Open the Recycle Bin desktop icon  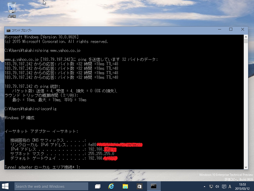click(11, 9)
